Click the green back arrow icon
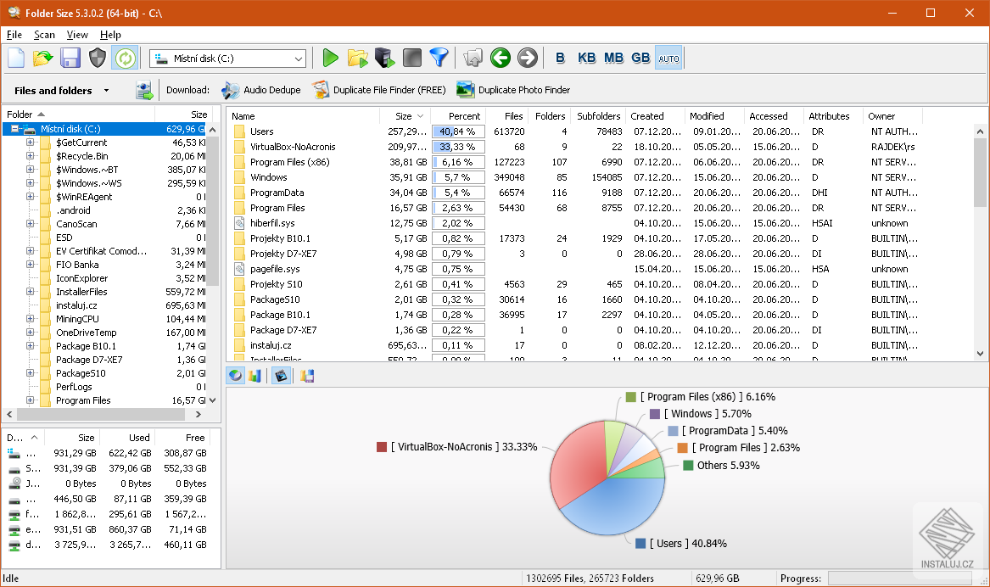Image resolution: width=990 pixels, height=587 pixels. coord(501,58)
